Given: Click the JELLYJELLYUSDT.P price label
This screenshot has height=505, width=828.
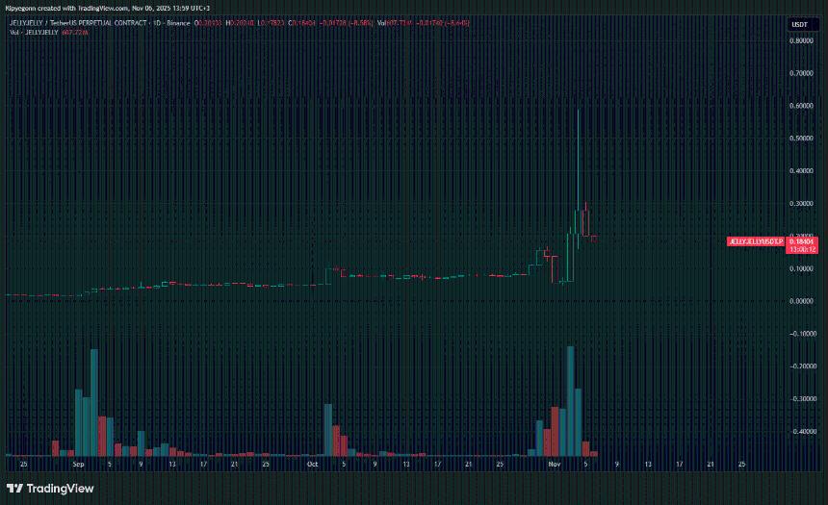Looking at the screenshot, I should point(756,240).
